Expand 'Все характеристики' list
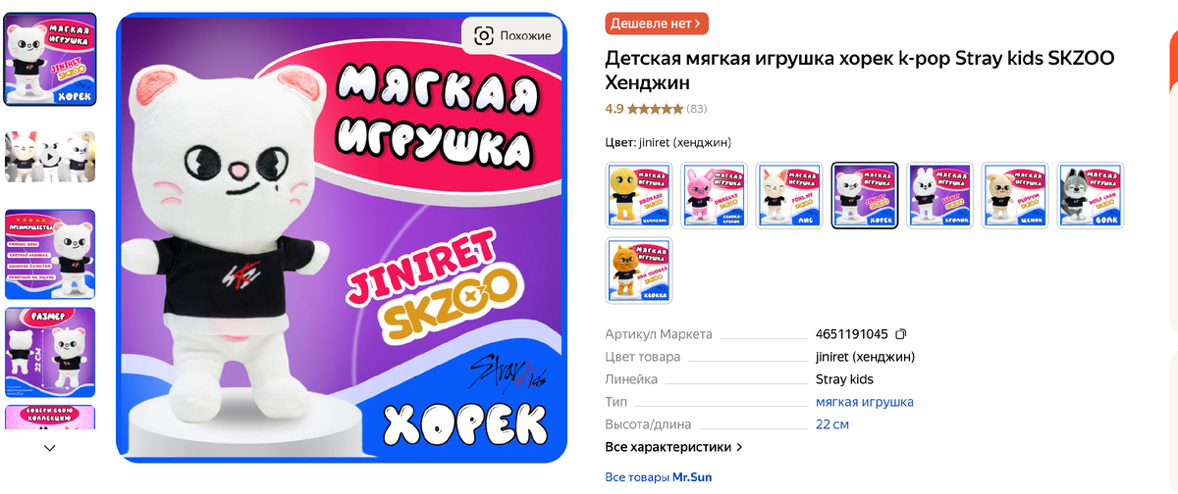The height and width of the screenshot is (494, 1178). coord(673,447)
